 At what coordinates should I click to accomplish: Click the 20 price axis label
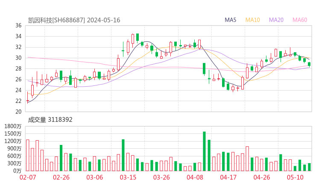click(x=18, y=112)
